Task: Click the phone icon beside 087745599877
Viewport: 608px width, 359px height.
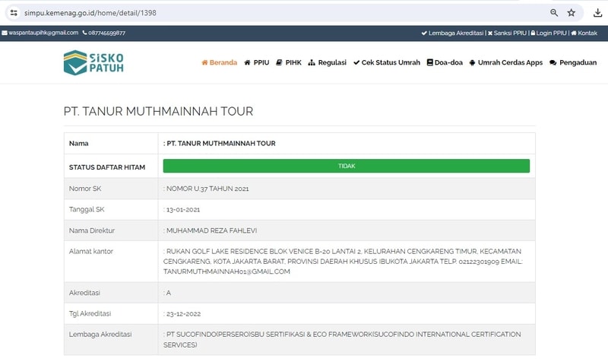Action: tap(84, 33)
